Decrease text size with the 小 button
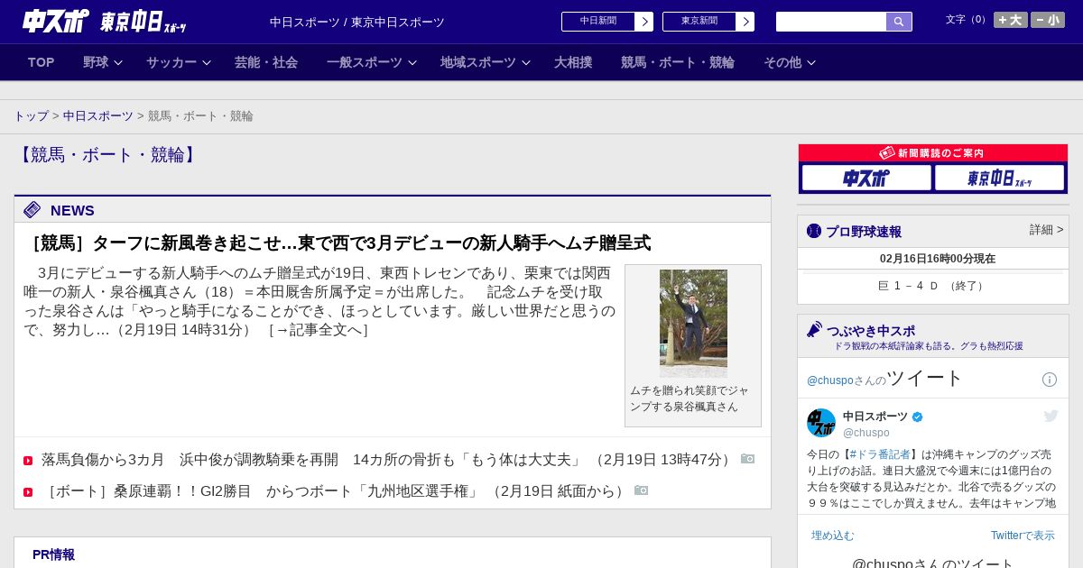Image resolution: width=1083 pixels, height=568 pixels. click(x=1048, y=20)
